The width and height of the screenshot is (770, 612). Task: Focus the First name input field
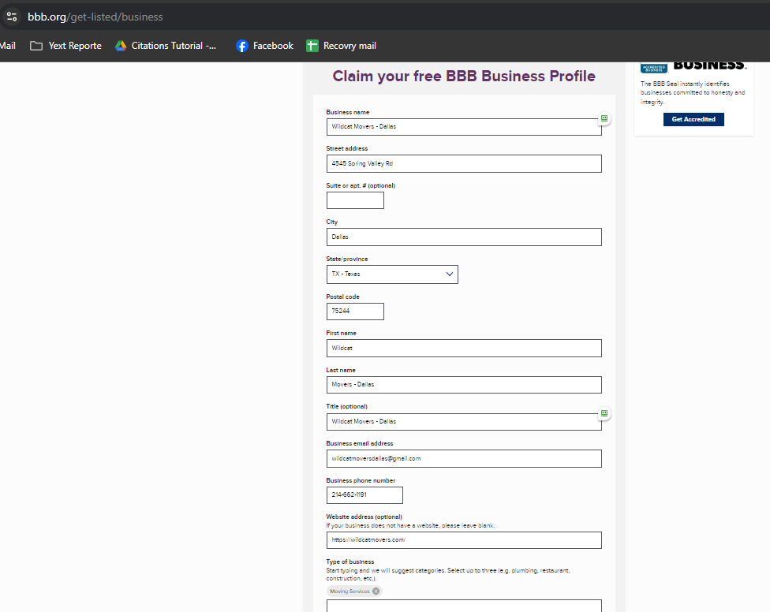[464, 348]
